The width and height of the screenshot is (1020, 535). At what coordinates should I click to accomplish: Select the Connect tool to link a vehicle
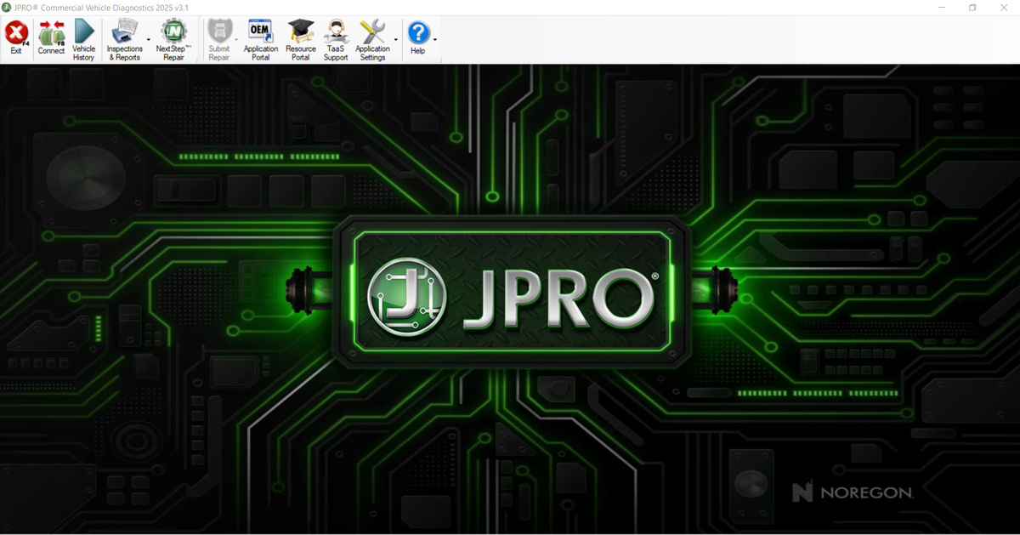[x=50, y=36]
